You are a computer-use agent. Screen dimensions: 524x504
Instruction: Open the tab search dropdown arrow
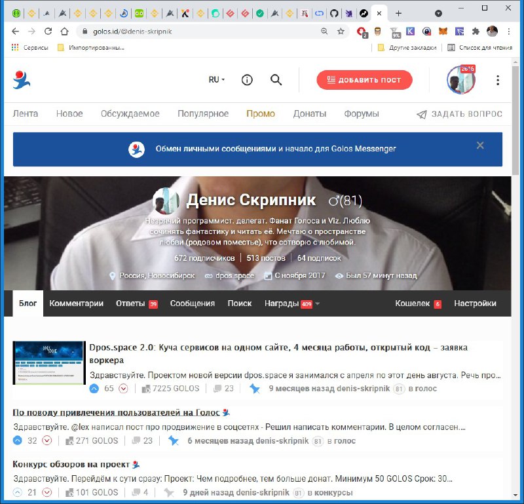tap(438, 13)
